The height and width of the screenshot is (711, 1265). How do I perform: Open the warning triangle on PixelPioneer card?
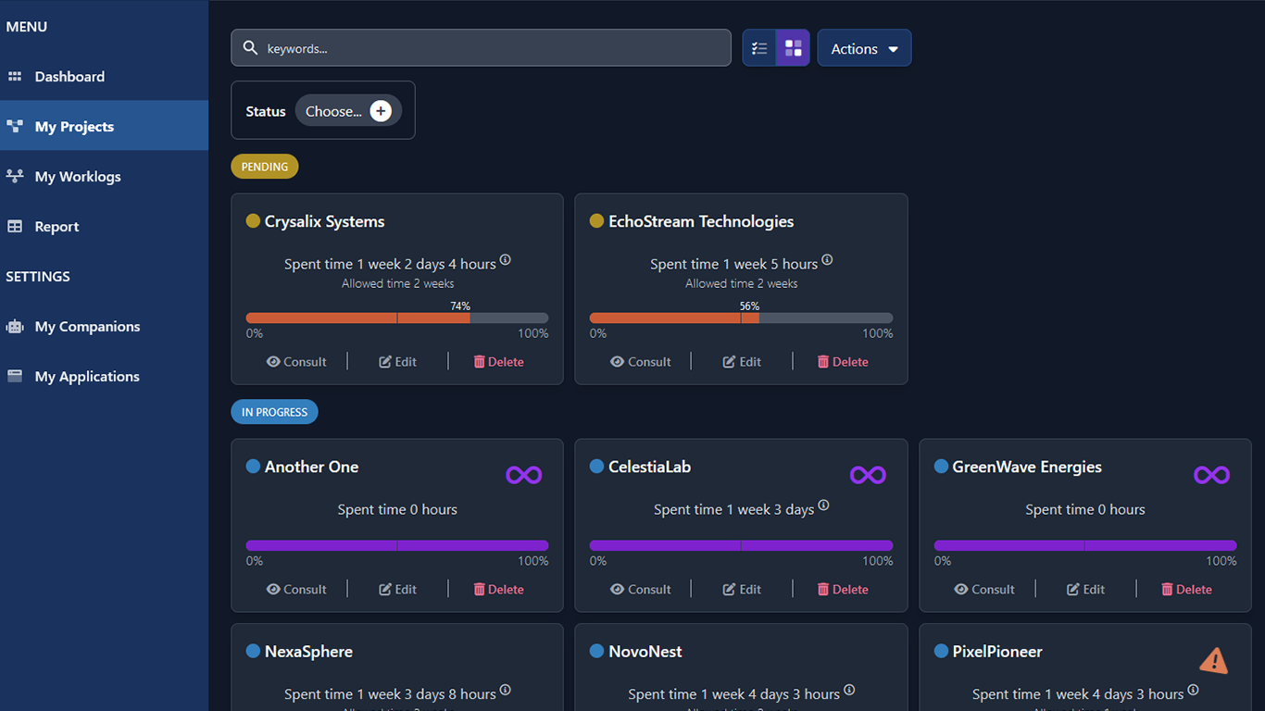[x=1214, y=659]
